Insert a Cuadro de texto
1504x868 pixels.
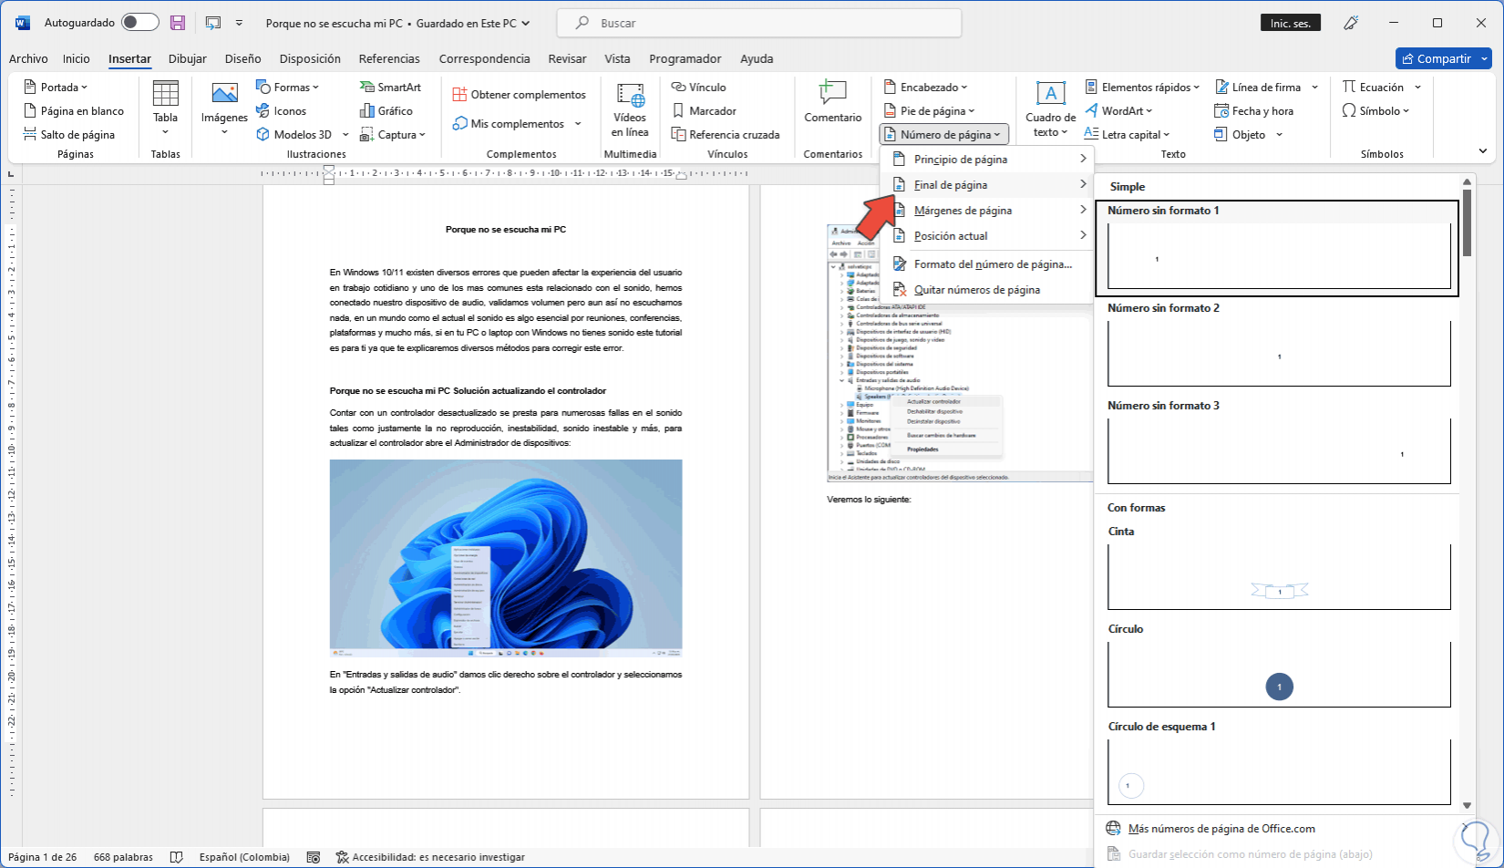[1050, 109]
